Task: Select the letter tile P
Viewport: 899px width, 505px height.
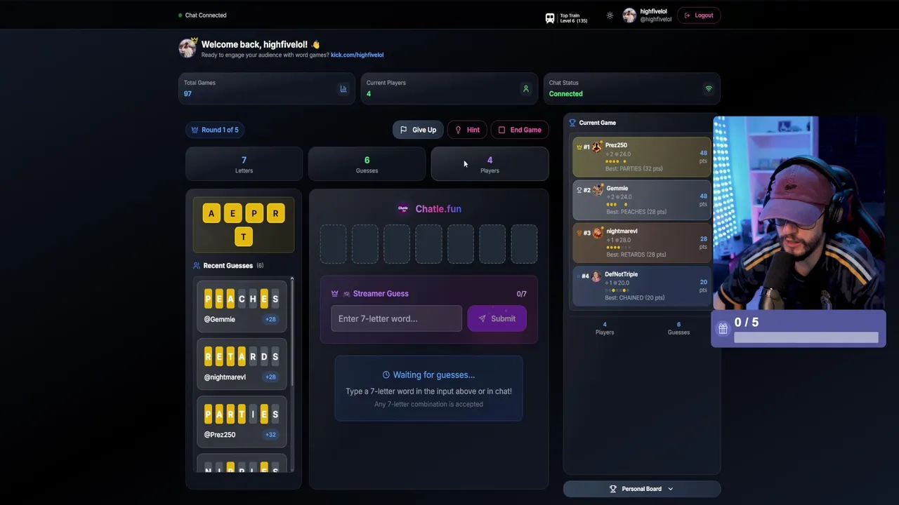Action: [x=254, y=213]
